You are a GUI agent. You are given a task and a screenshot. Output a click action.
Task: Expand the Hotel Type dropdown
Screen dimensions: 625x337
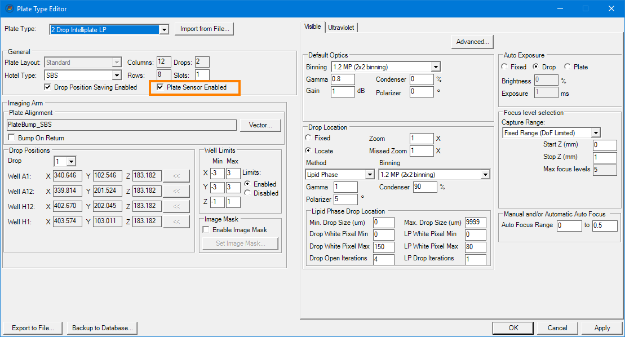click(117, 75)
